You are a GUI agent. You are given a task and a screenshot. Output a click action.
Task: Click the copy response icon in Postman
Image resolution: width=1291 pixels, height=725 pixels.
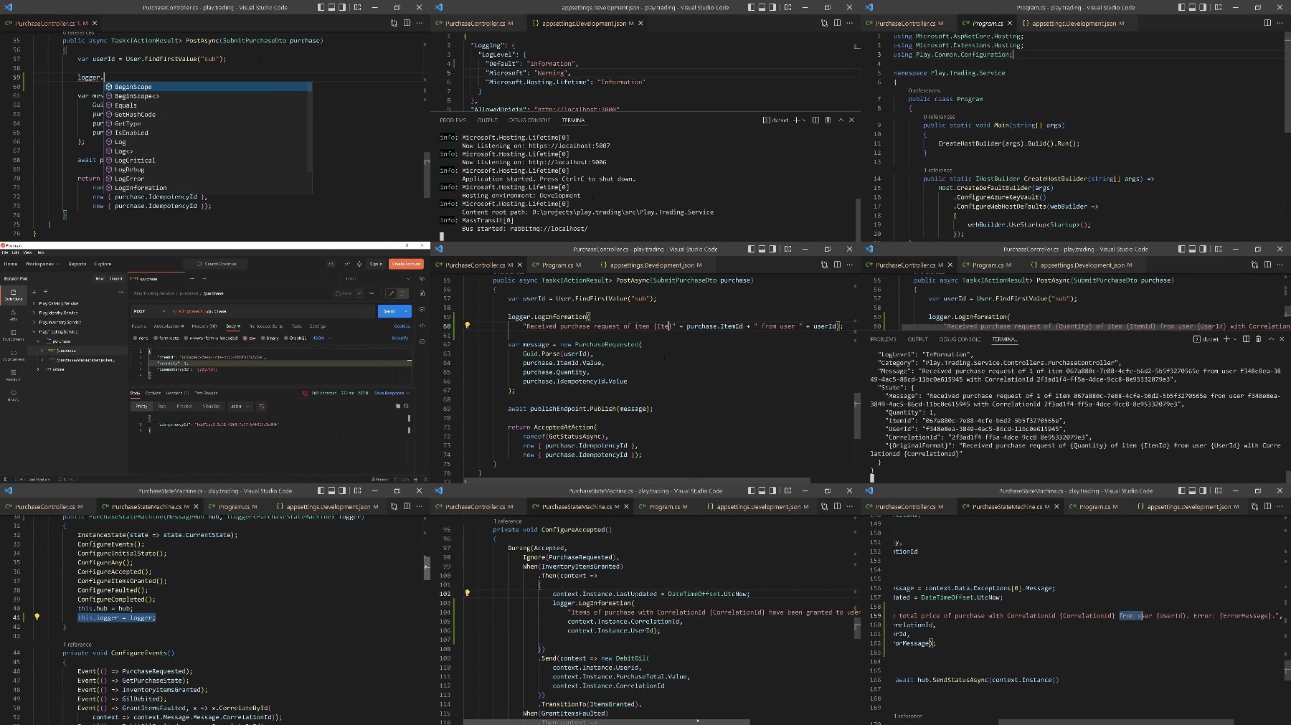(398, 406)
